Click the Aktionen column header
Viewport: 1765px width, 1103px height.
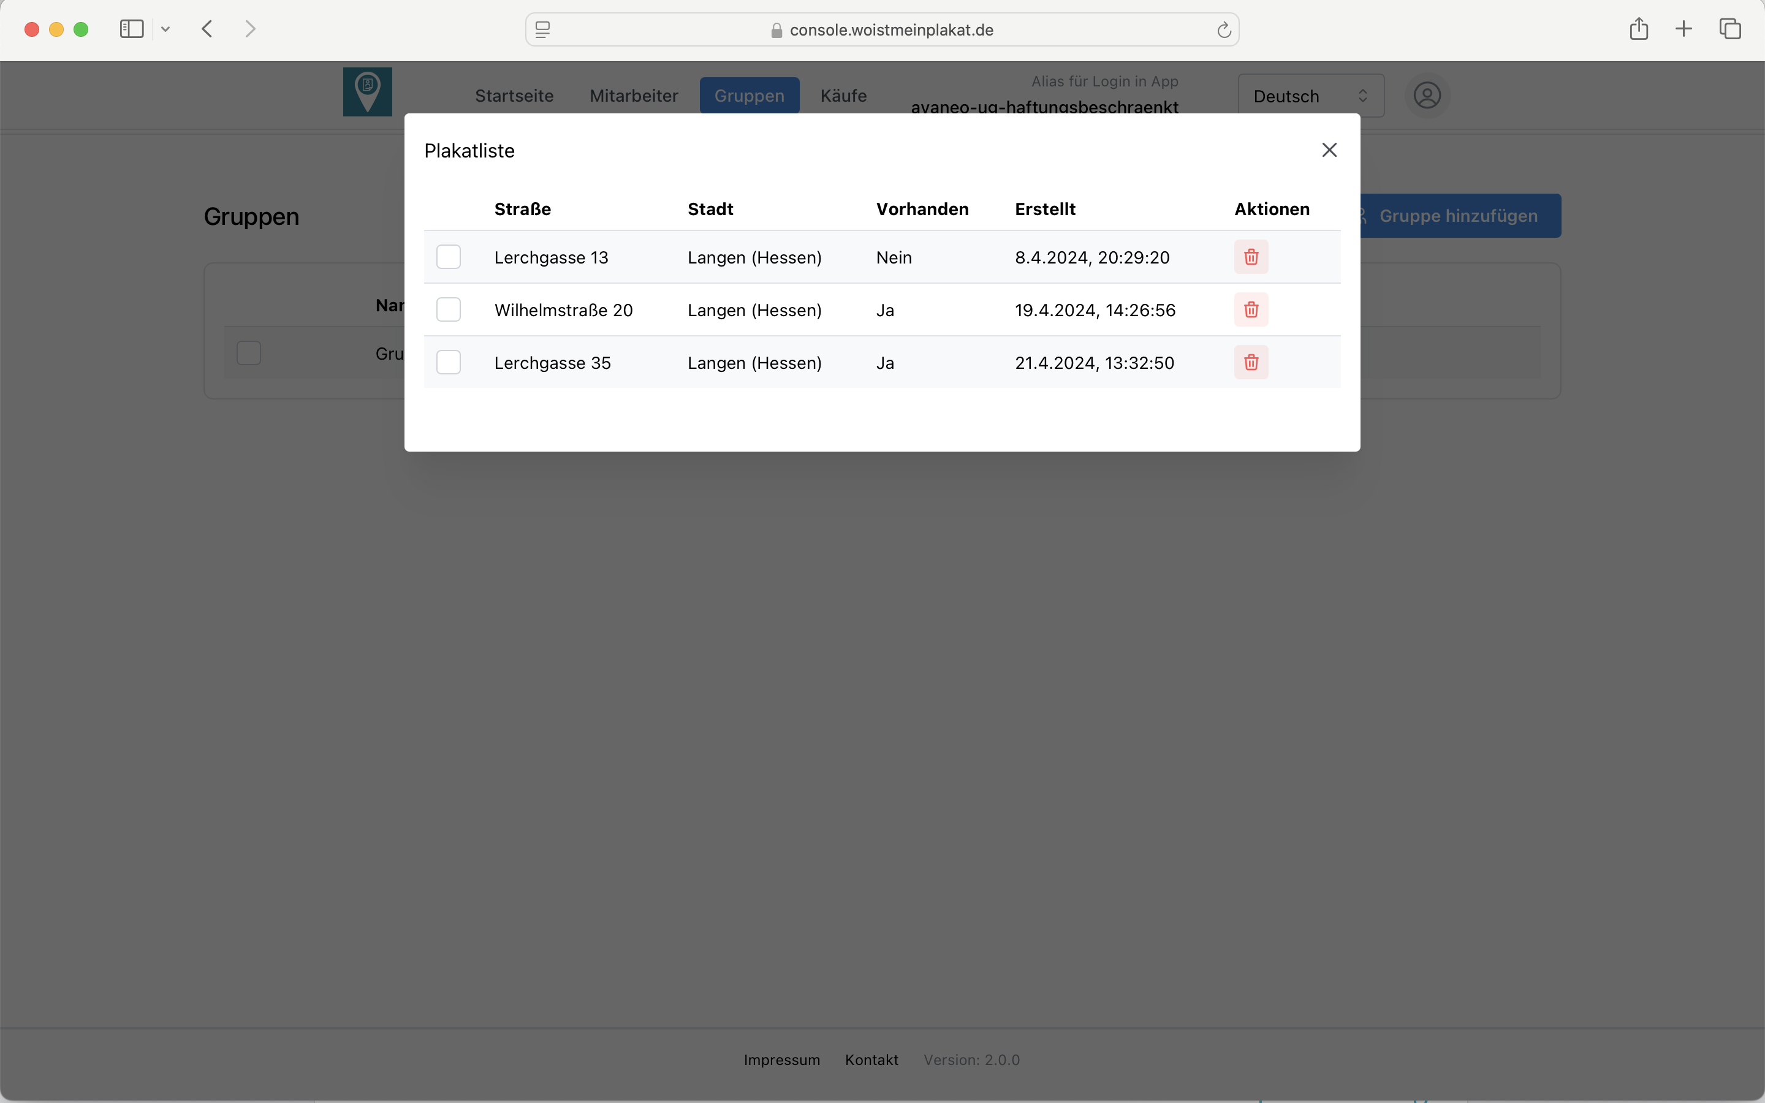click(x=1272, y=210)
